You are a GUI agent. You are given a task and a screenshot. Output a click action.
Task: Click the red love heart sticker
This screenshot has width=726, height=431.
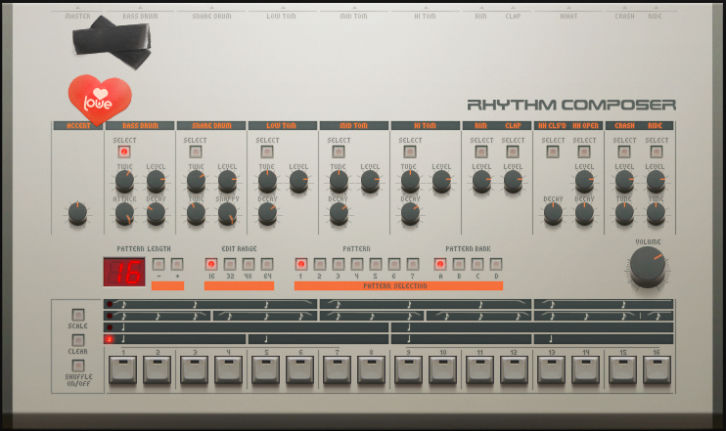100,100
